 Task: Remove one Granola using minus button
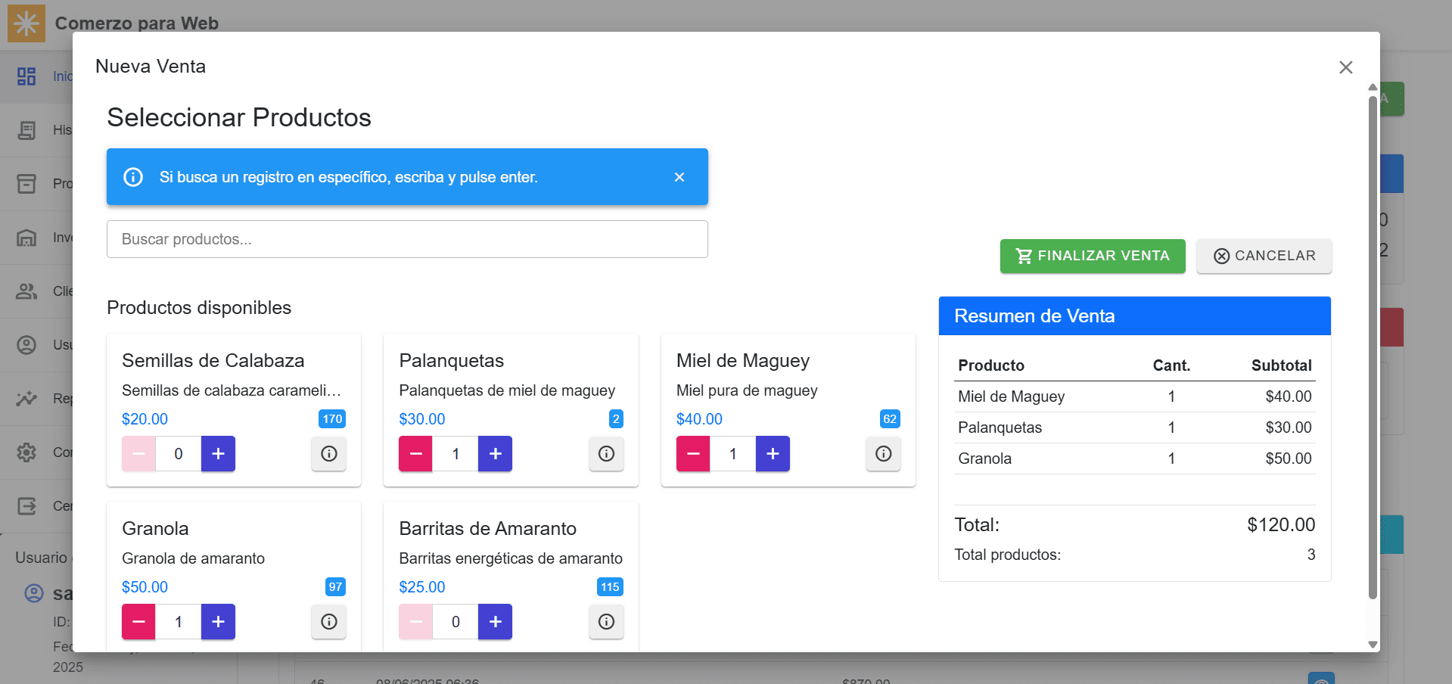(138, 622)
